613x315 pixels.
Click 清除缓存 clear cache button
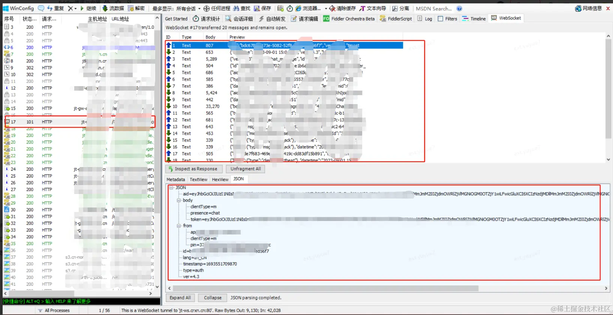[x=342, y=8]
